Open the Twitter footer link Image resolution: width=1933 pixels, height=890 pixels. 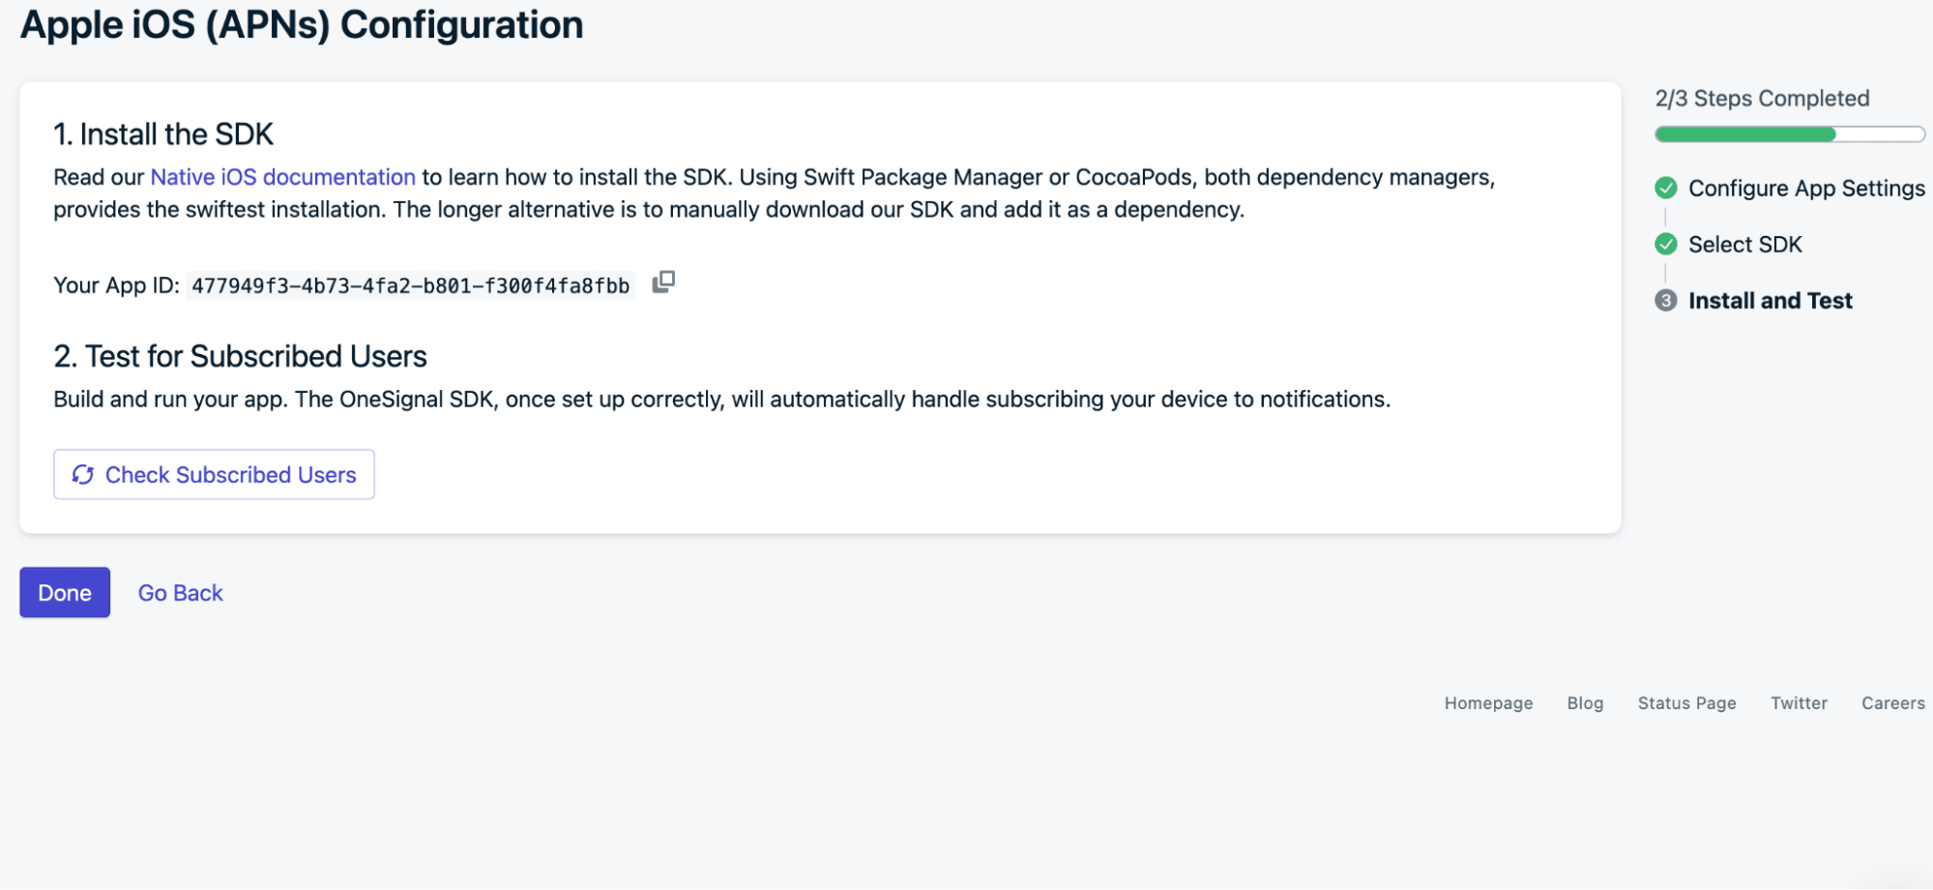1799,703
